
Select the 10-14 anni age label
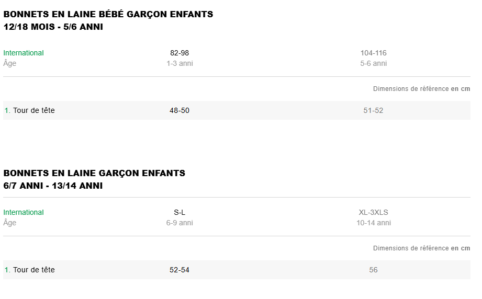373,223
